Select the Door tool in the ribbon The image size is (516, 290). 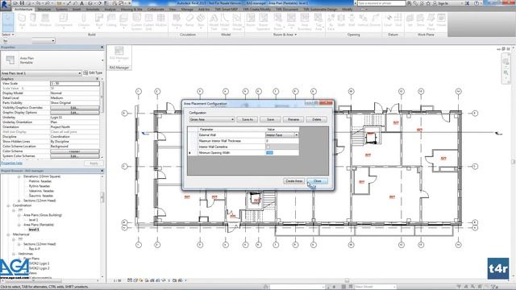click(x=33, y=20)
